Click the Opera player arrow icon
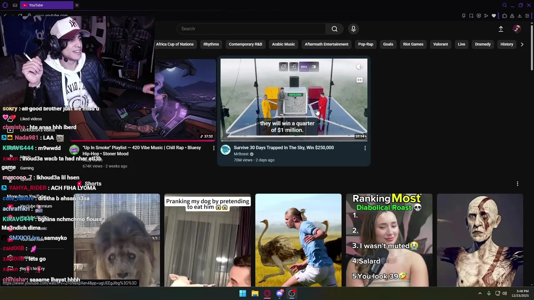Viewport: 534px width, 300px height. coord(486,16)
